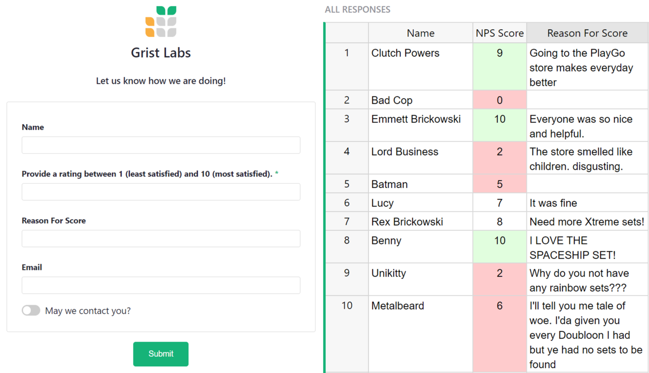Select Clutch Powers' row number

347,53
